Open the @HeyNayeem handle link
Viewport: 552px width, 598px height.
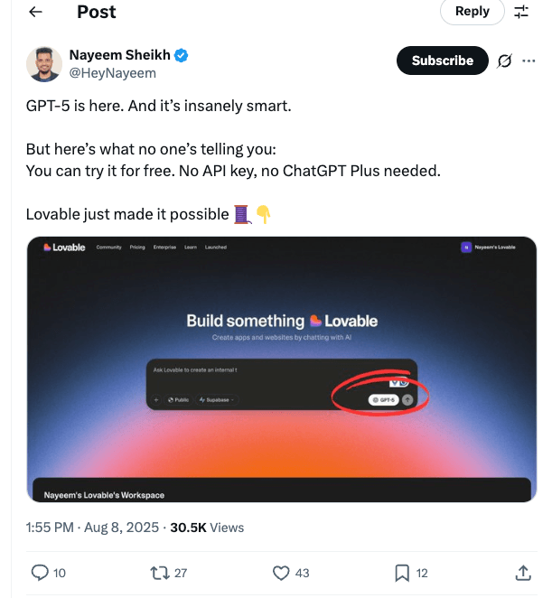pyautogui.click(x=112, y=72)
